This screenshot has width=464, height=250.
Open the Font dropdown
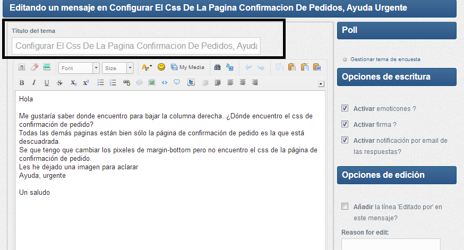79,68
